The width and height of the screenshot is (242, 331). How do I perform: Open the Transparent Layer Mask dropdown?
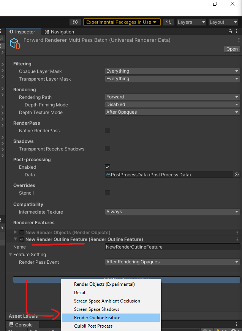pos(172,79)
